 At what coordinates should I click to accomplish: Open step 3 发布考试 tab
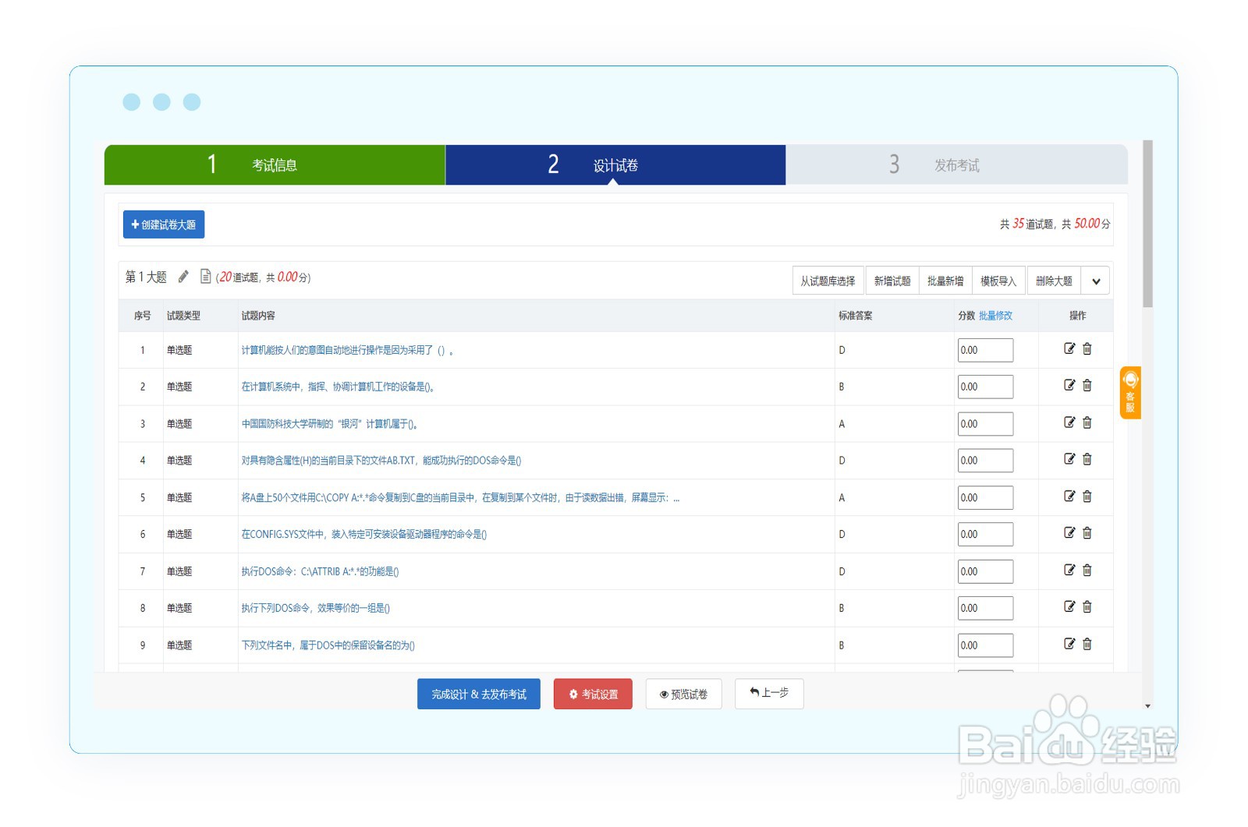[x=956, y=164]
